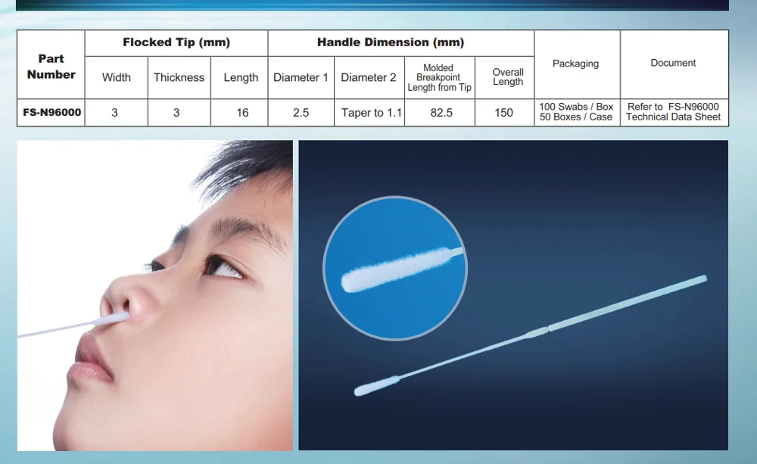Select the Width subheader cell
This screenshot has height=464, width=757.
coord(116,77)
